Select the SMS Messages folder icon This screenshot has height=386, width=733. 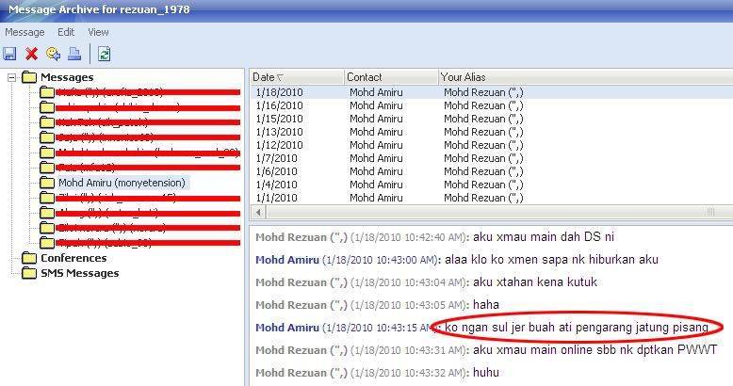click(x=29, y=273)
